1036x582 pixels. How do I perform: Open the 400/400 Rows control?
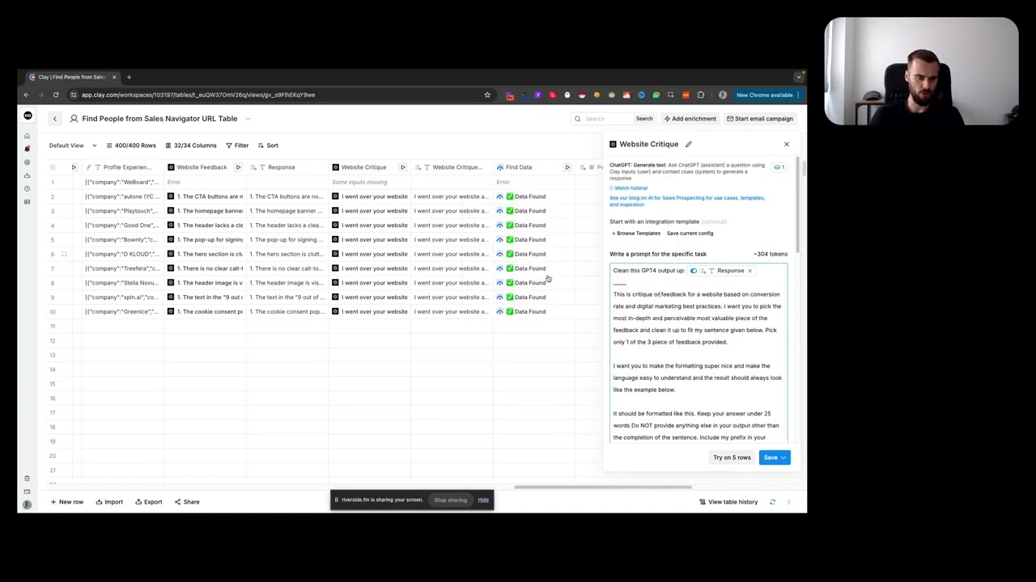point(130,145)
